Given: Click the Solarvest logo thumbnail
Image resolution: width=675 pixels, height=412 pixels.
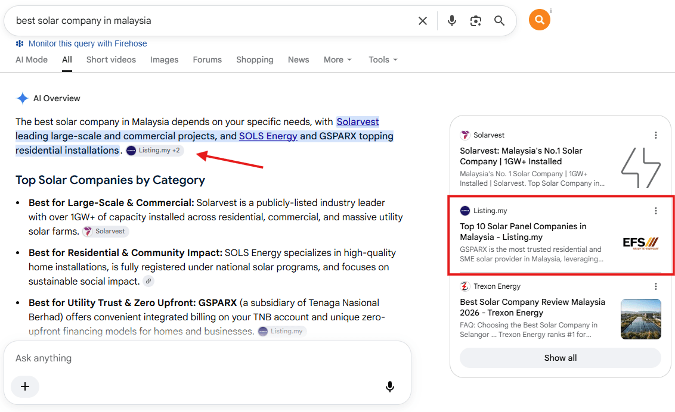Looking at the screenshot, I should (640, 168).
